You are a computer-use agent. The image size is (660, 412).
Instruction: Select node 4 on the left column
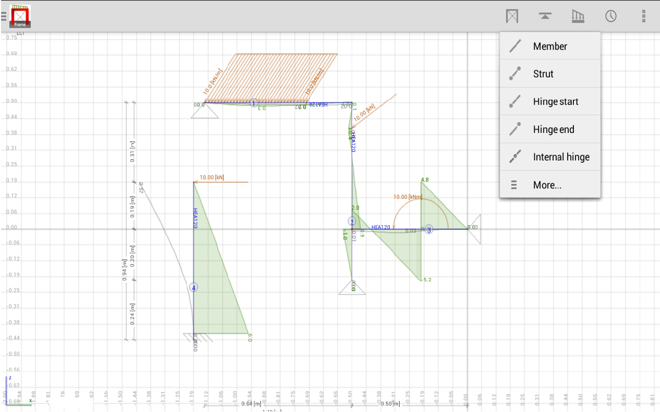pos(193,287)
